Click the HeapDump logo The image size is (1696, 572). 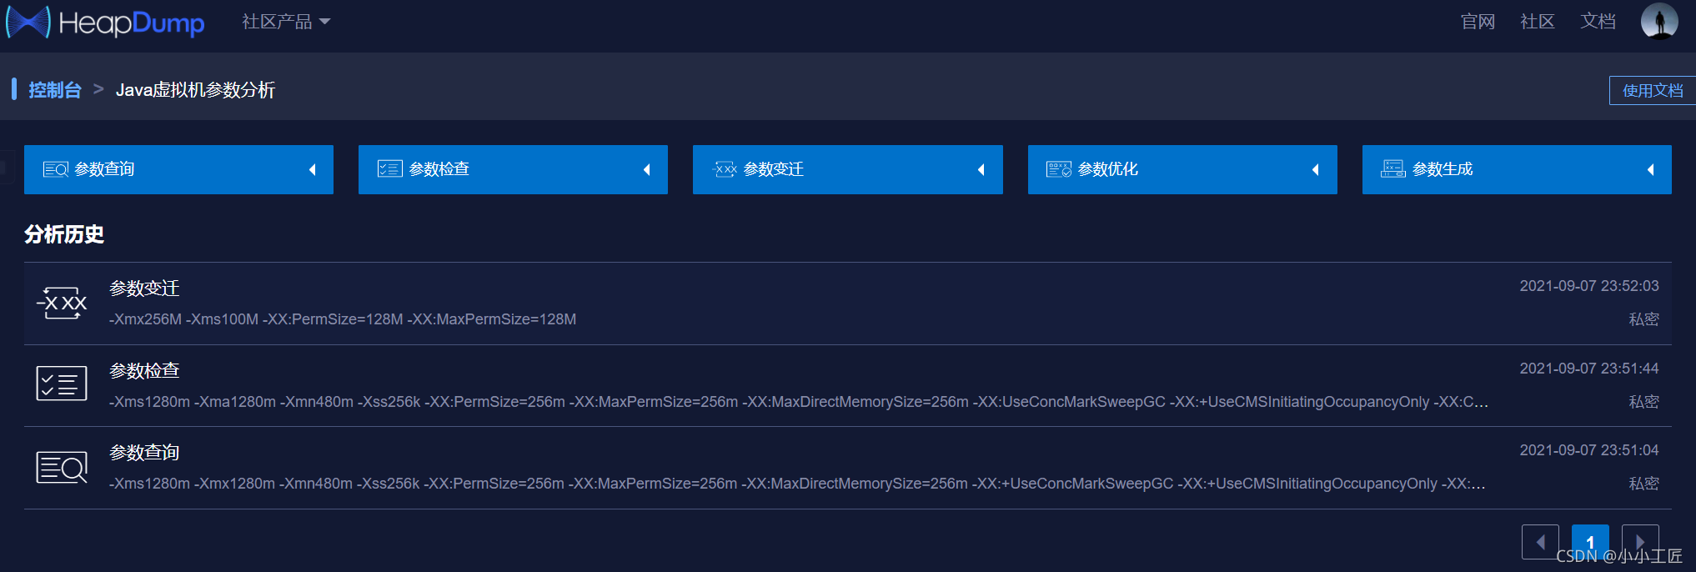[105, 23]
